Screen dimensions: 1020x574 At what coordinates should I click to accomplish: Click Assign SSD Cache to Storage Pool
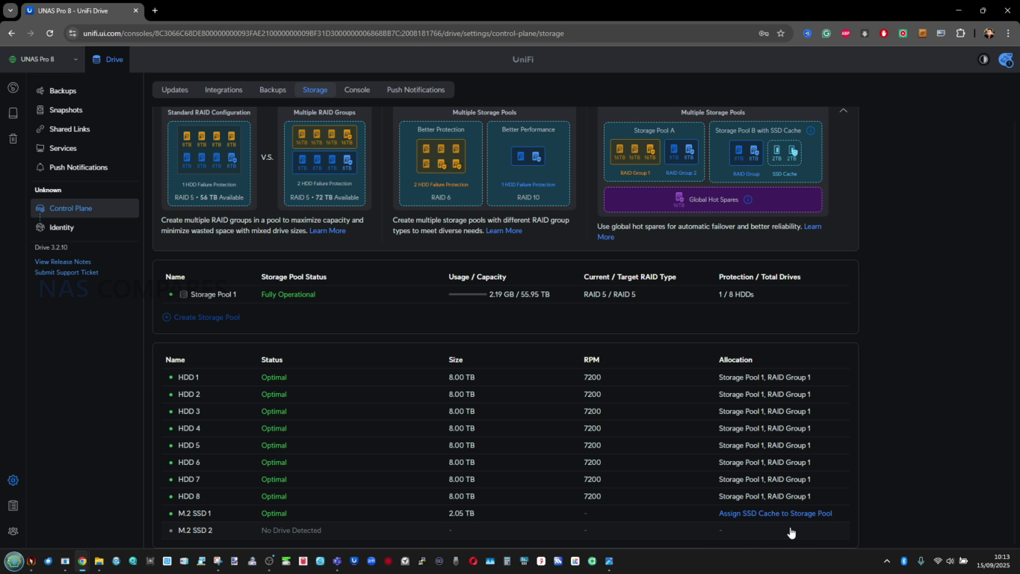[x=775, y=513]
